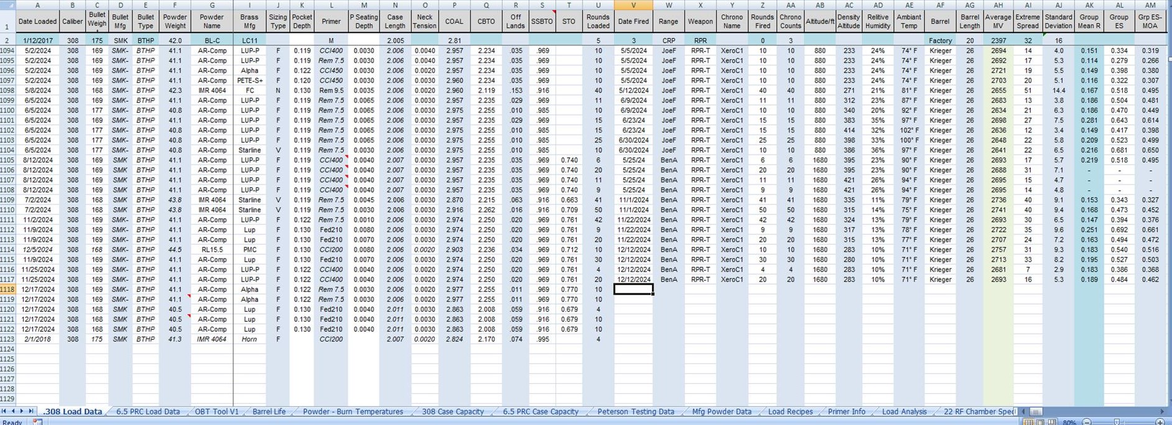Select column G header
This screenshot has width=1172, height=425.
pyautogui.click(x=212, y=5)
